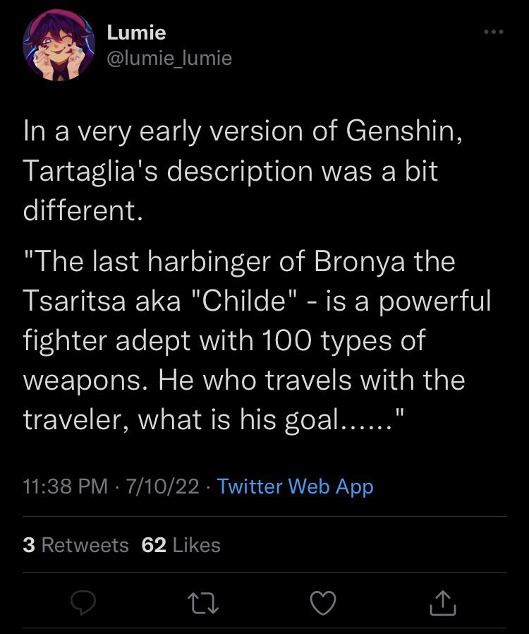Viewport: 529px width, 634px height.
Task: Click the name 'Bronya' in the tweet
Action: 359,262
